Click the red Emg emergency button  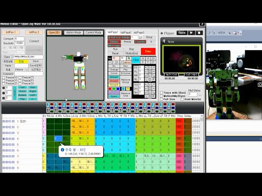[x=148, y=51]
